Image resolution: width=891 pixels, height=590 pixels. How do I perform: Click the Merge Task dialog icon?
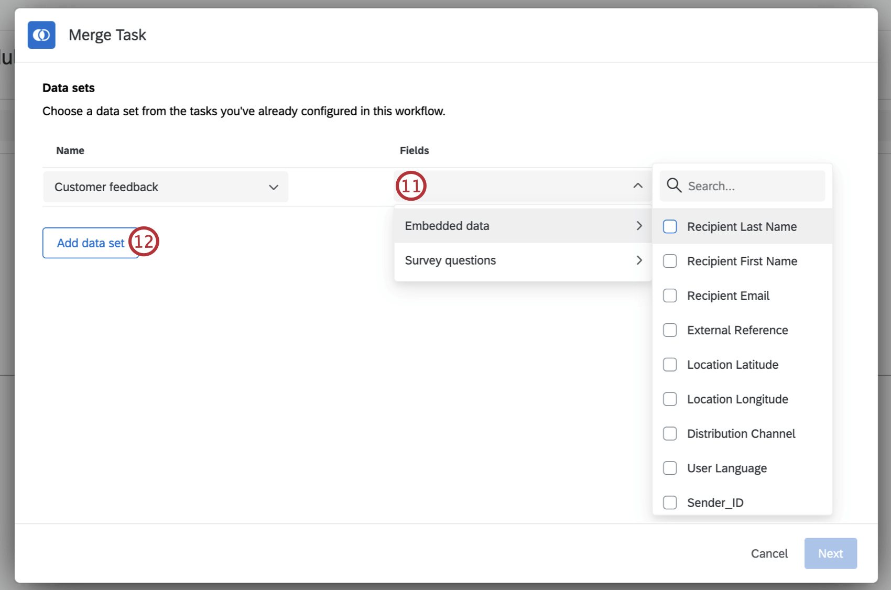(41, 35)
